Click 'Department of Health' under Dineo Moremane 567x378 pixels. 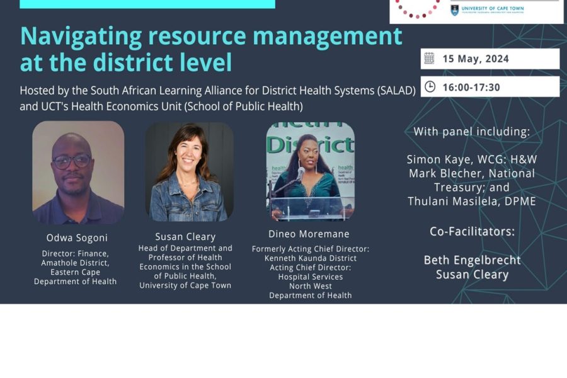(311, 295)
